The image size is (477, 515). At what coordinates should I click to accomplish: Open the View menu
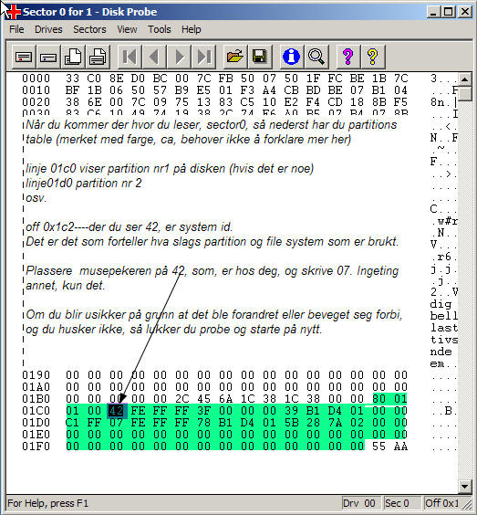pyautogui.click(x=127, y=29)
